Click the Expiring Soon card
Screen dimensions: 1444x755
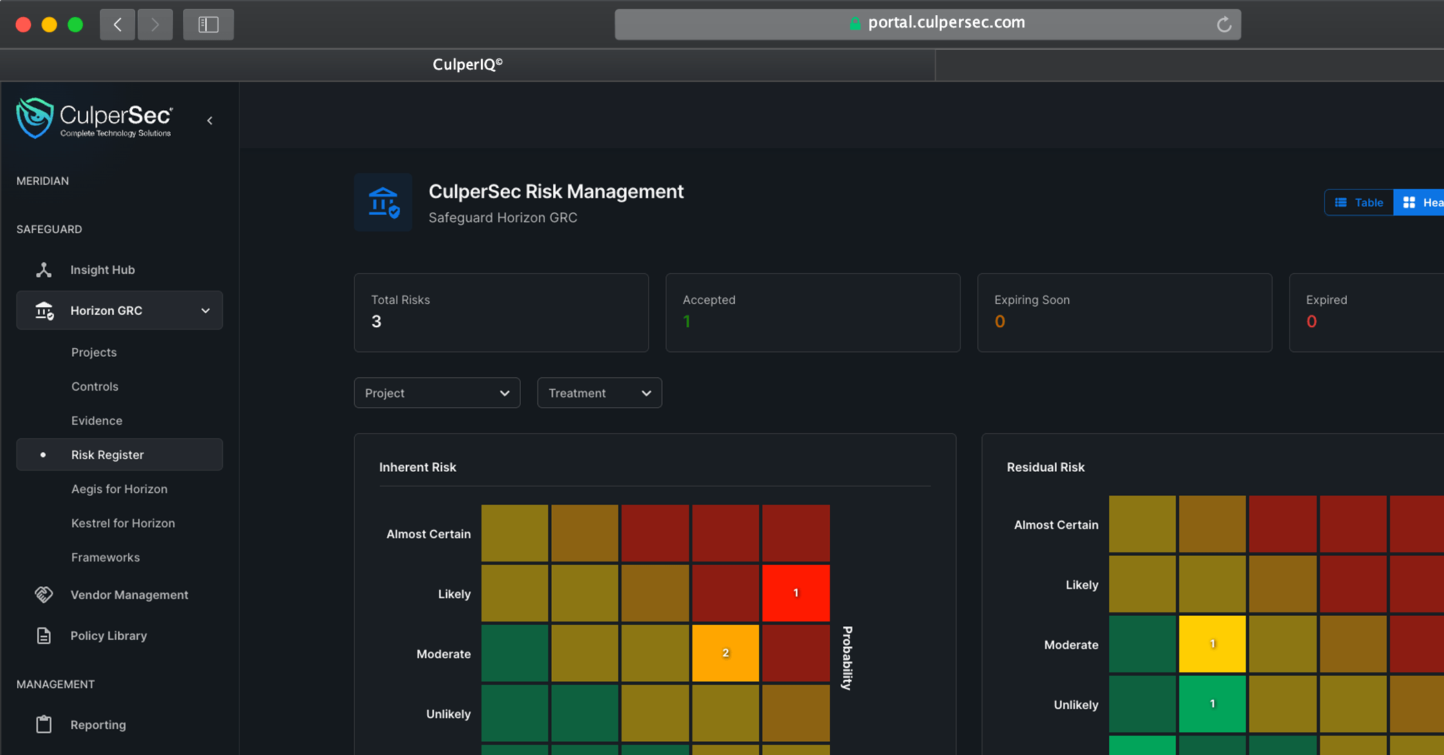tap(1124, 313)
